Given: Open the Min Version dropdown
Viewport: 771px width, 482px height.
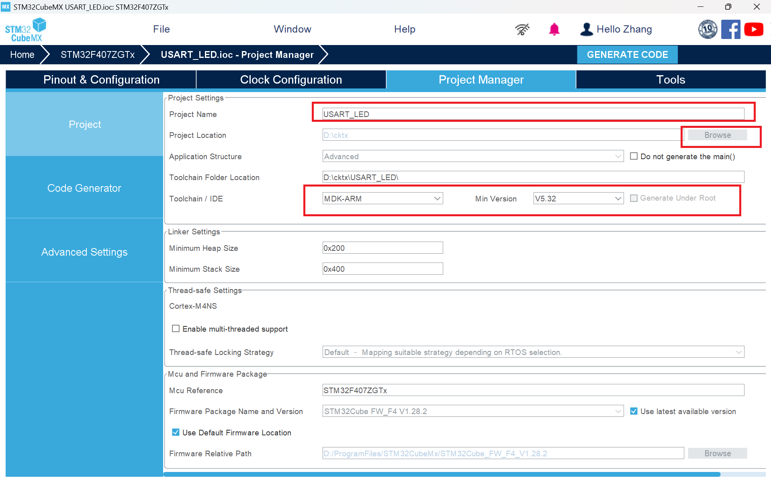Looking at the screenshot, I should tap(578, 199).
